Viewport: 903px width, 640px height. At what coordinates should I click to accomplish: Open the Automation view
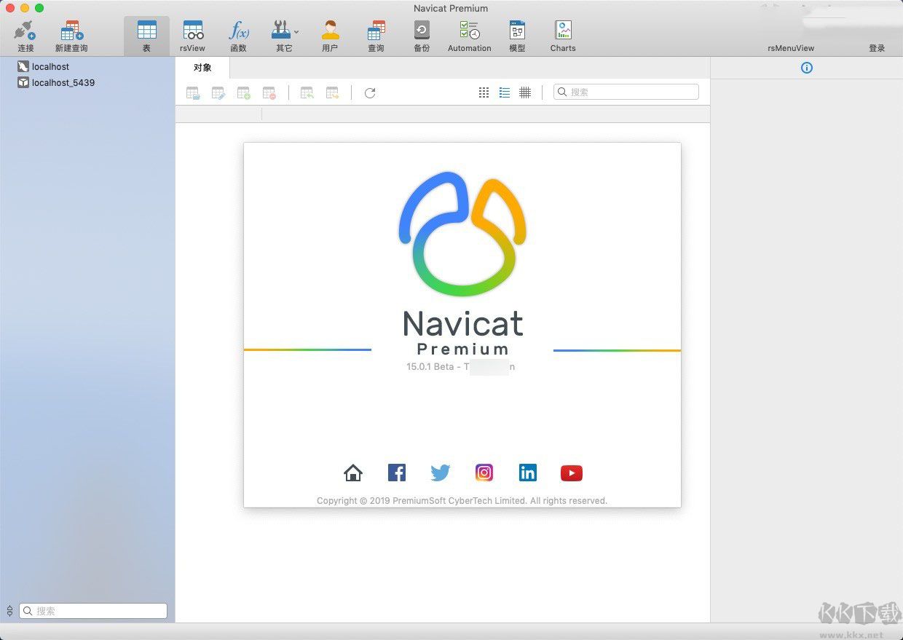468,33
